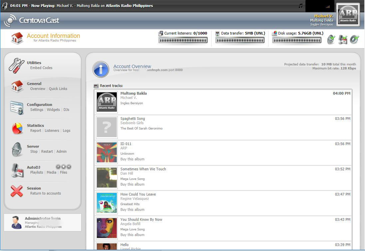Click Buy this album for Sometimes When We Touch
The image size is (365, 251).
tap(132, 184)
